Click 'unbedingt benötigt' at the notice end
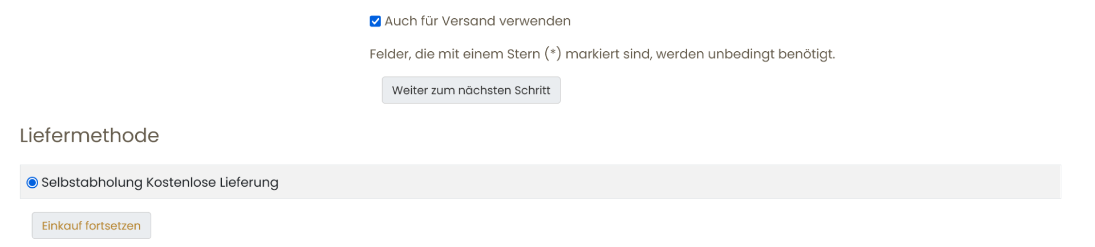This screenshot has width=1095, height=247. click(771, 55)
